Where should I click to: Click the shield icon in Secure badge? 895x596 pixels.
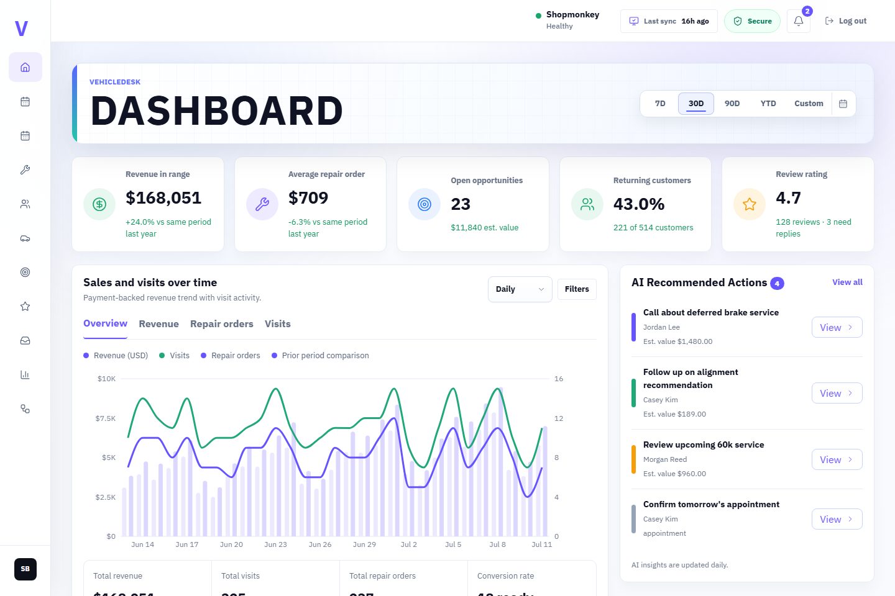click(x=738, y=21)
